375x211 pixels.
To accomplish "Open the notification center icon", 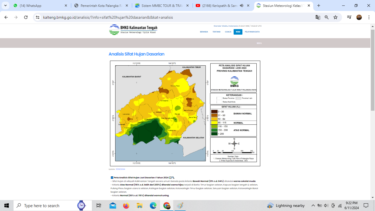I will pyautogui.click(x=366, y=206).
